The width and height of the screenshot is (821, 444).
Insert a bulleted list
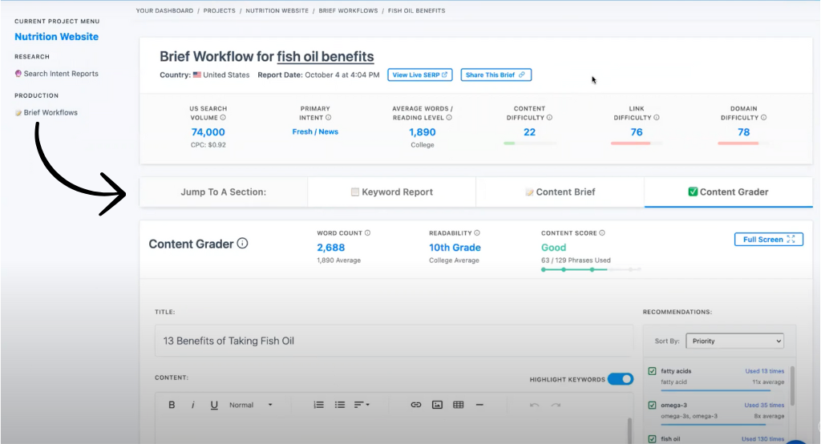point(340,405)
